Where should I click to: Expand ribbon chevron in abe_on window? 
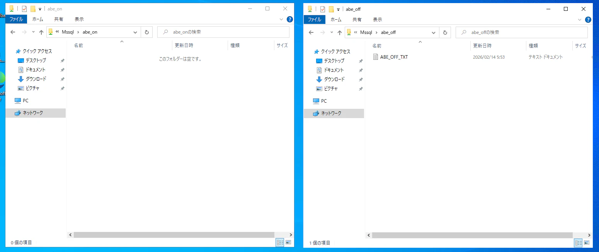(x=281, y=19)
